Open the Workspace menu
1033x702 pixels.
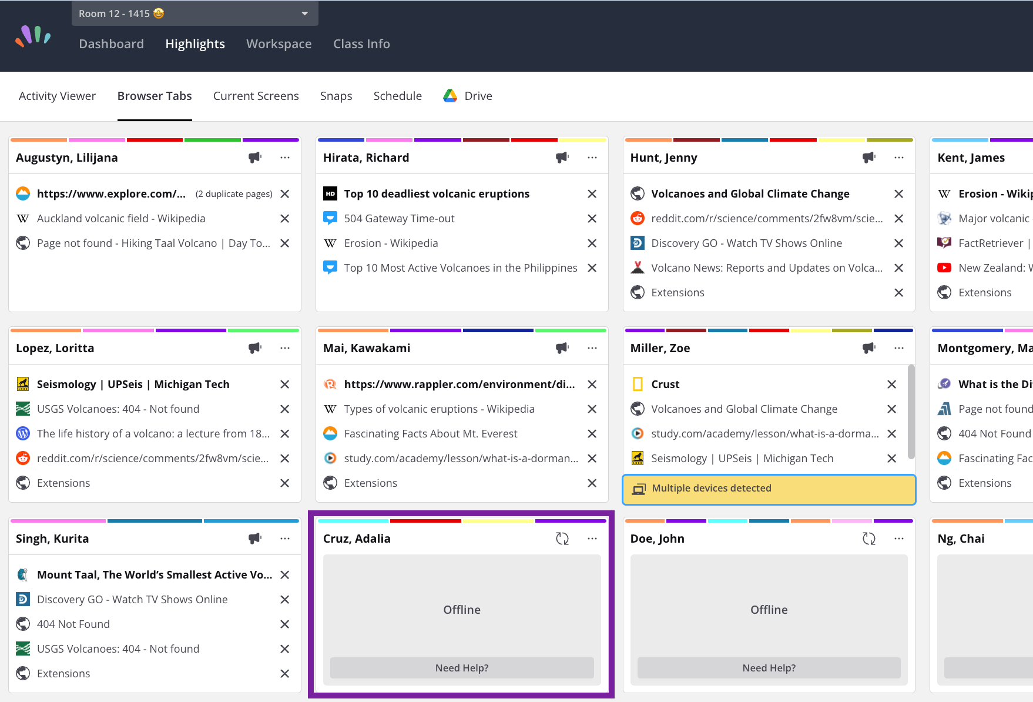(x=279, y=44)
